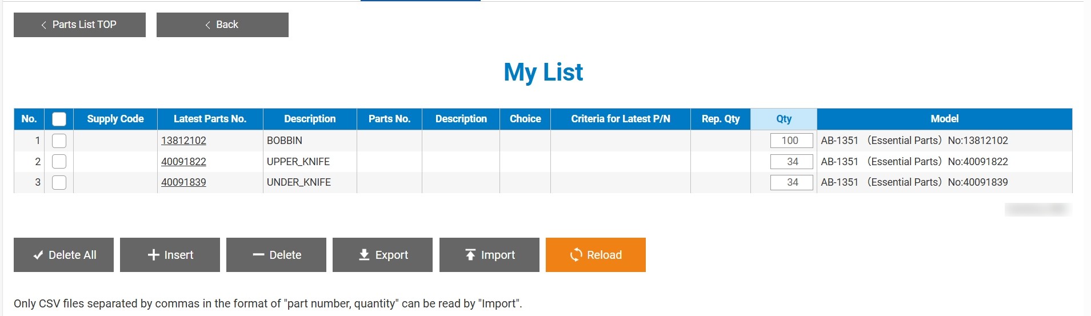Click the Import upload button
Image resolution: width=1091 pixels, height=316 pixels.
489,255
